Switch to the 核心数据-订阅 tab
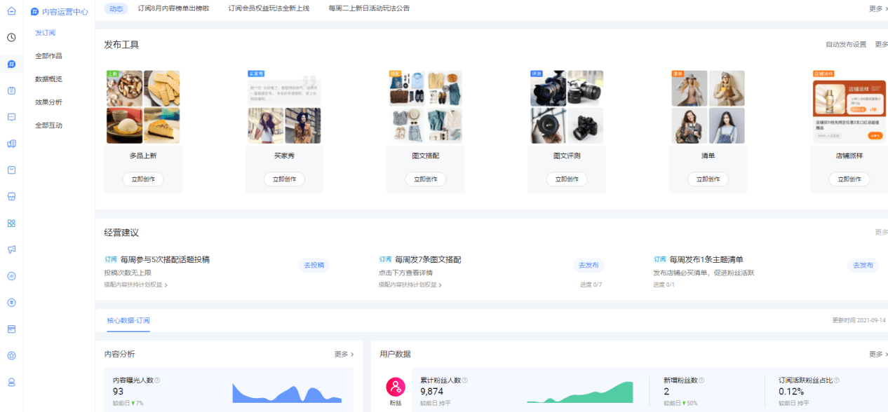 tap(128, 320)
